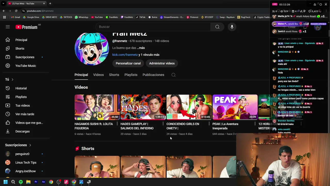Click the Fran Metz channel avatar
Image resolution: width=330 pixels, height=186 pixels.
(92, 49)
